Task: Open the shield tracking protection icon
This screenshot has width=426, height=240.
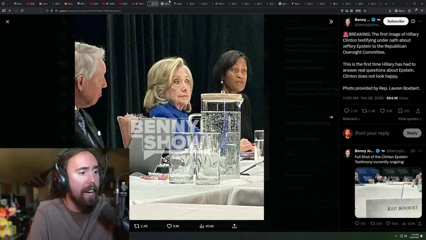Action: 47,11
